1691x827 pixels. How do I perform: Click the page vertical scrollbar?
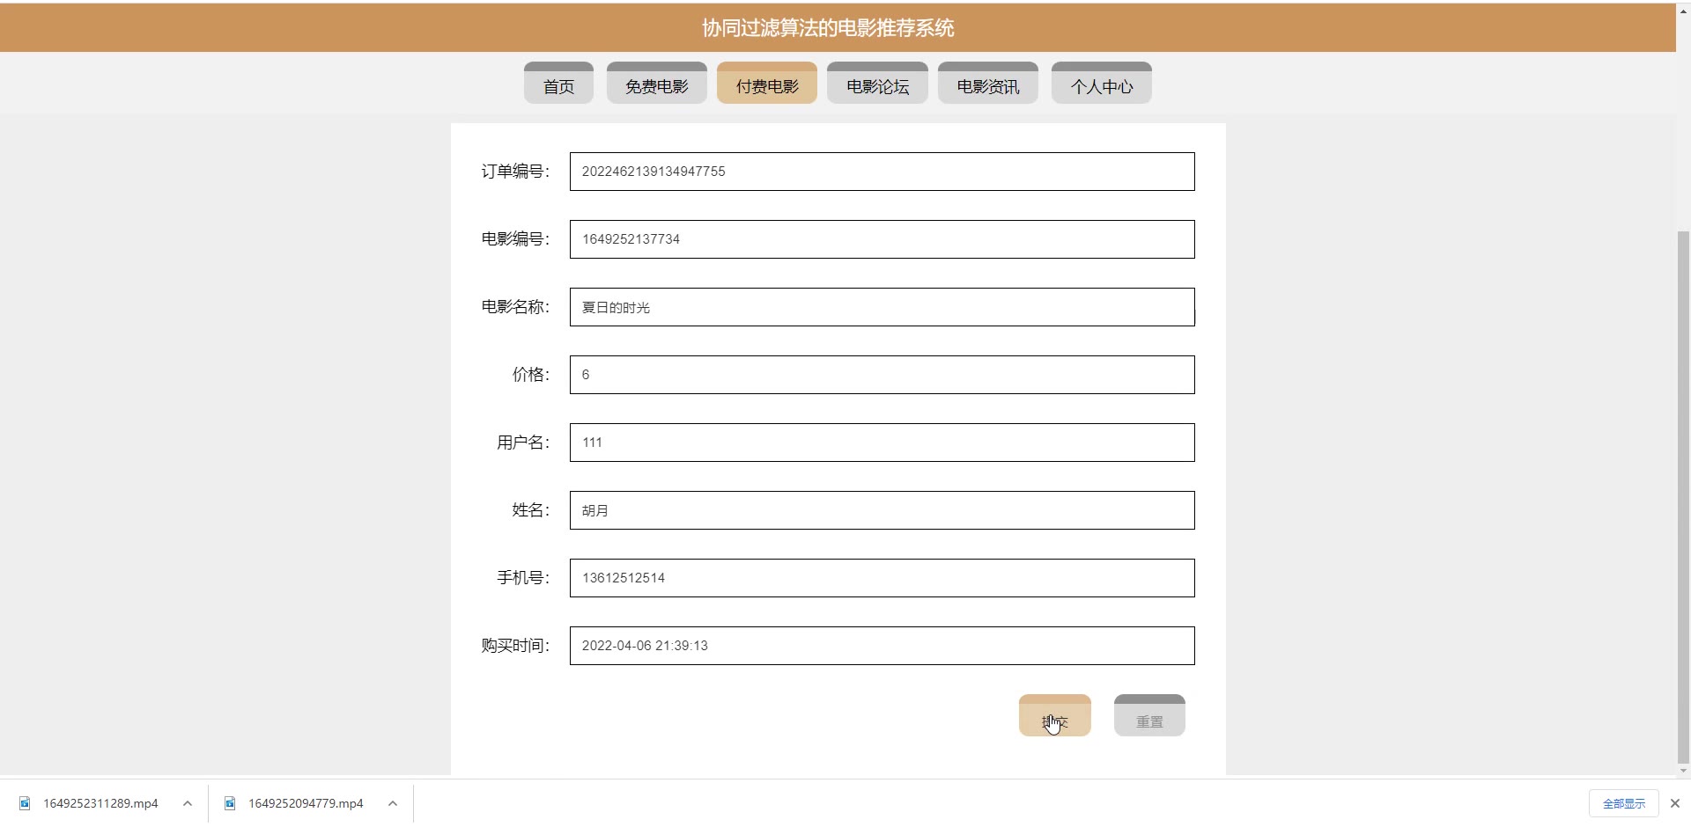(x=1683, y=497)
